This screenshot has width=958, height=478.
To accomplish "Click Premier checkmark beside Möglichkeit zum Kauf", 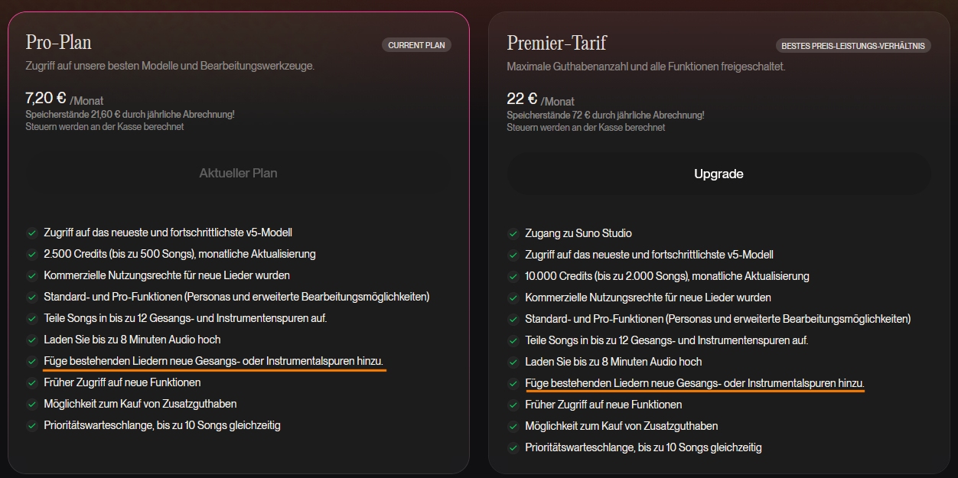I will click(x=513, y=426).
